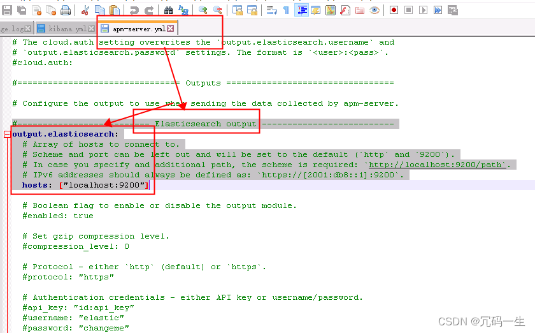
Task: Click Run Macro Multiple Times icon
Action: point(438,10)
